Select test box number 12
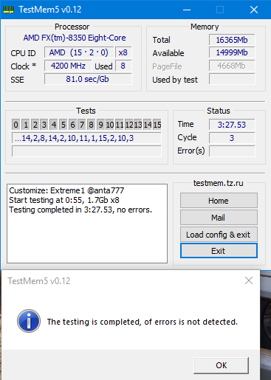Image resolution: width=271 pixels, height=380 pixels. click(x=129, y=125)
